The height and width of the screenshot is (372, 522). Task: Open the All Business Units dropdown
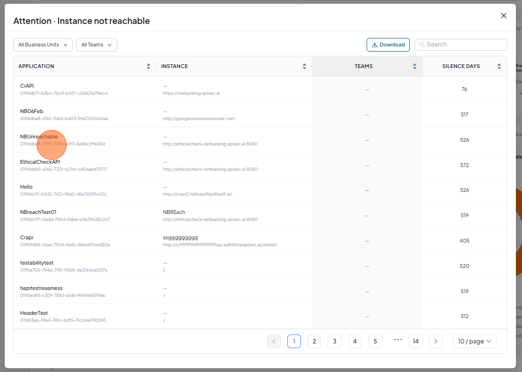coord(43,45)
